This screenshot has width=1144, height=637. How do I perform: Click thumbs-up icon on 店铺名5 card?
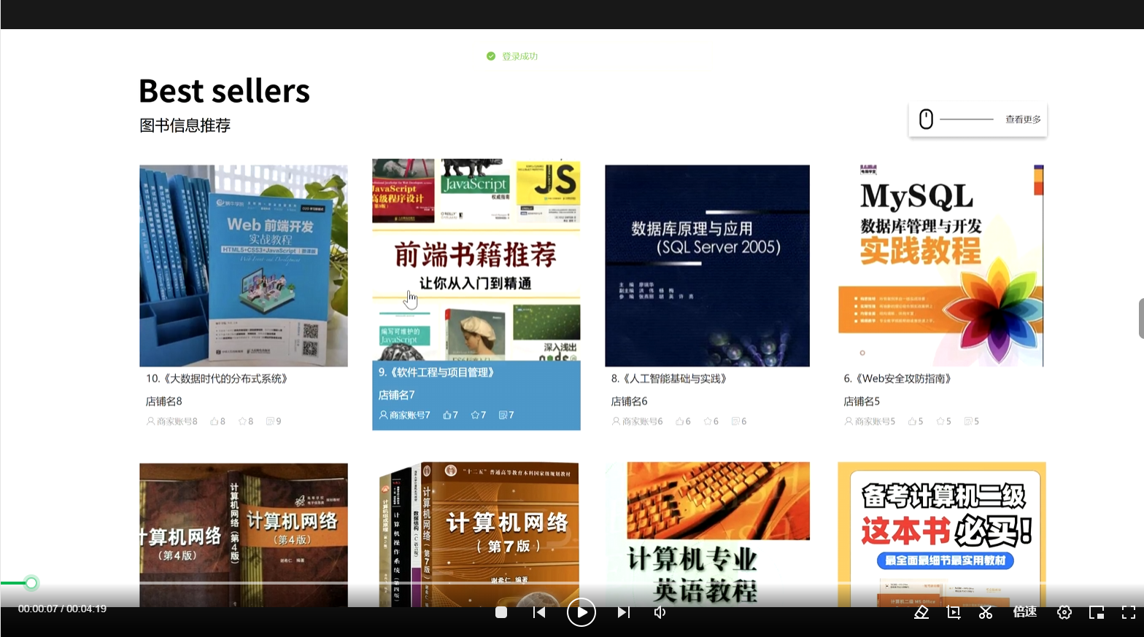pyautogui.click(x=912, y=421)
